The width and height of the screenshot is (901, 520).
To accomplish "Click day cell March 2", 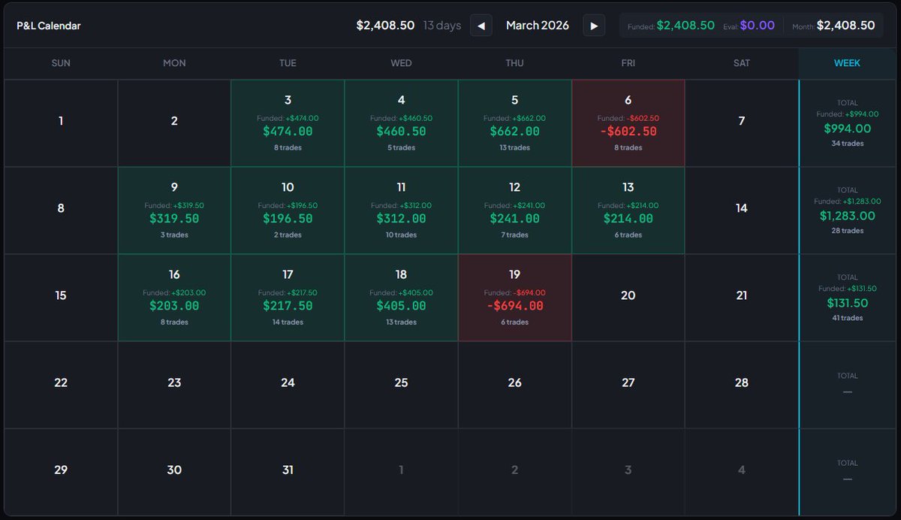I will (x=174, y=123).
